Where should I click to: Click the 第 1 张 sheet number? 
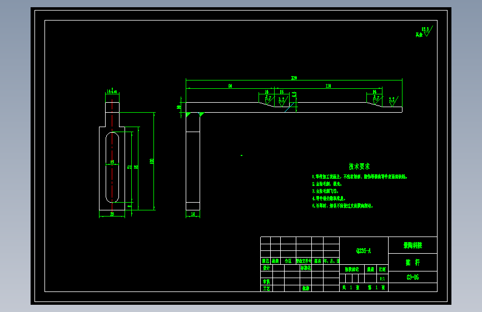tap(376, 288)
